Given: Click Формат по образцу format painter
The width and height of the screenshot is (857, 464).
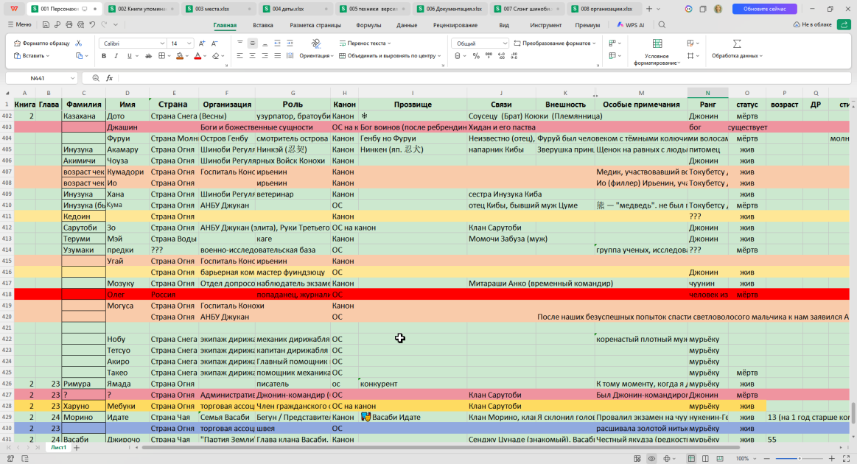Looking at the screenshot, I should pyautogui.click(x=42, y=43).
